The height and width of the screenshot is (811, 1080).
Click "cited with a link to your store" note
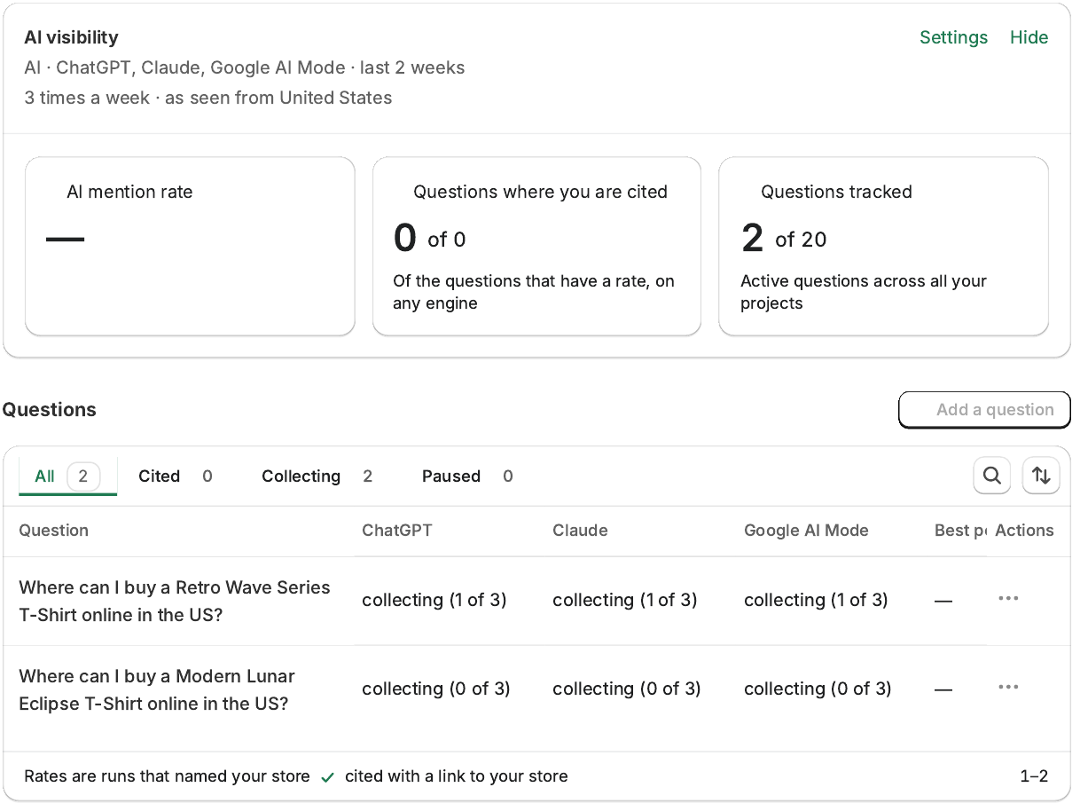point(457,776)
